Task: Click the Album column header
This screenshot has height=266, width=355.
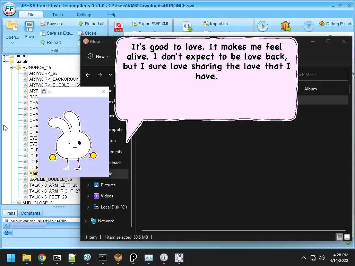Action: tap(310, 89)
